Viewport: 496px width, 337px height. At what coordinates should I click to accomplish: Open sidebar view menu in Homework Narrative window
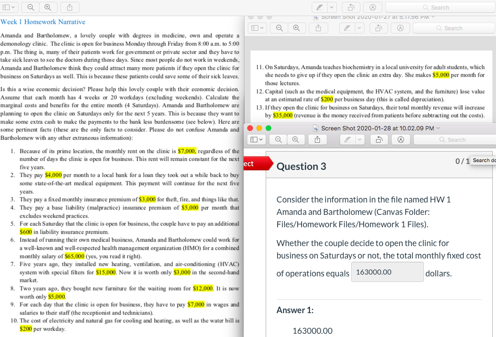click(9, 7)
